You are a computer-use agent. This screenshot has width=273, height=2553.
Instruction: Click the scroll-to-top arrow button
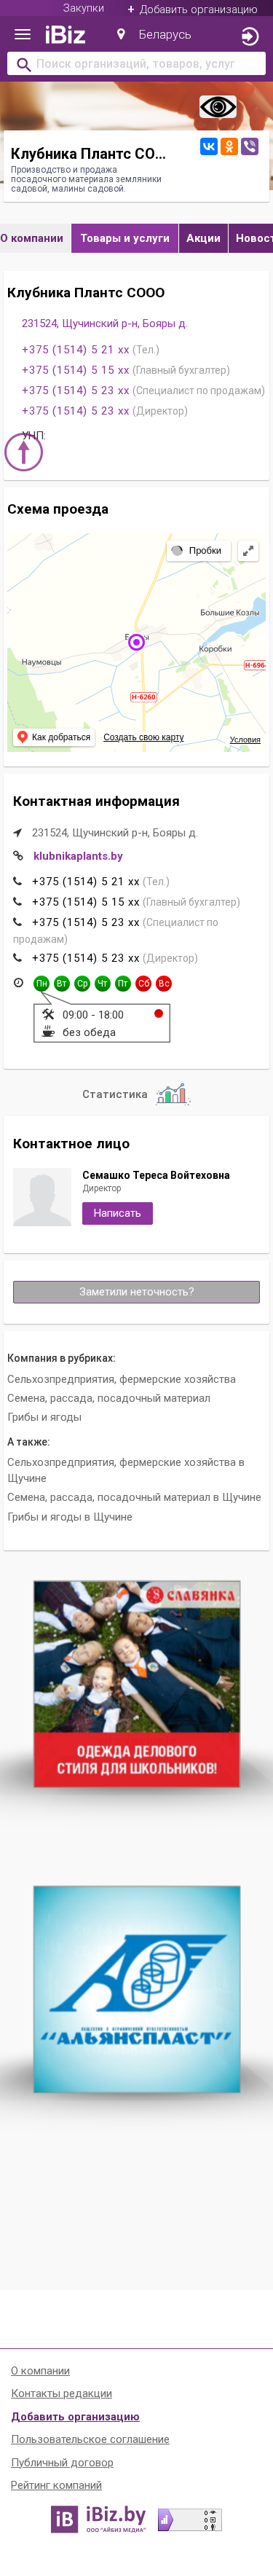[x=24, y=453]
